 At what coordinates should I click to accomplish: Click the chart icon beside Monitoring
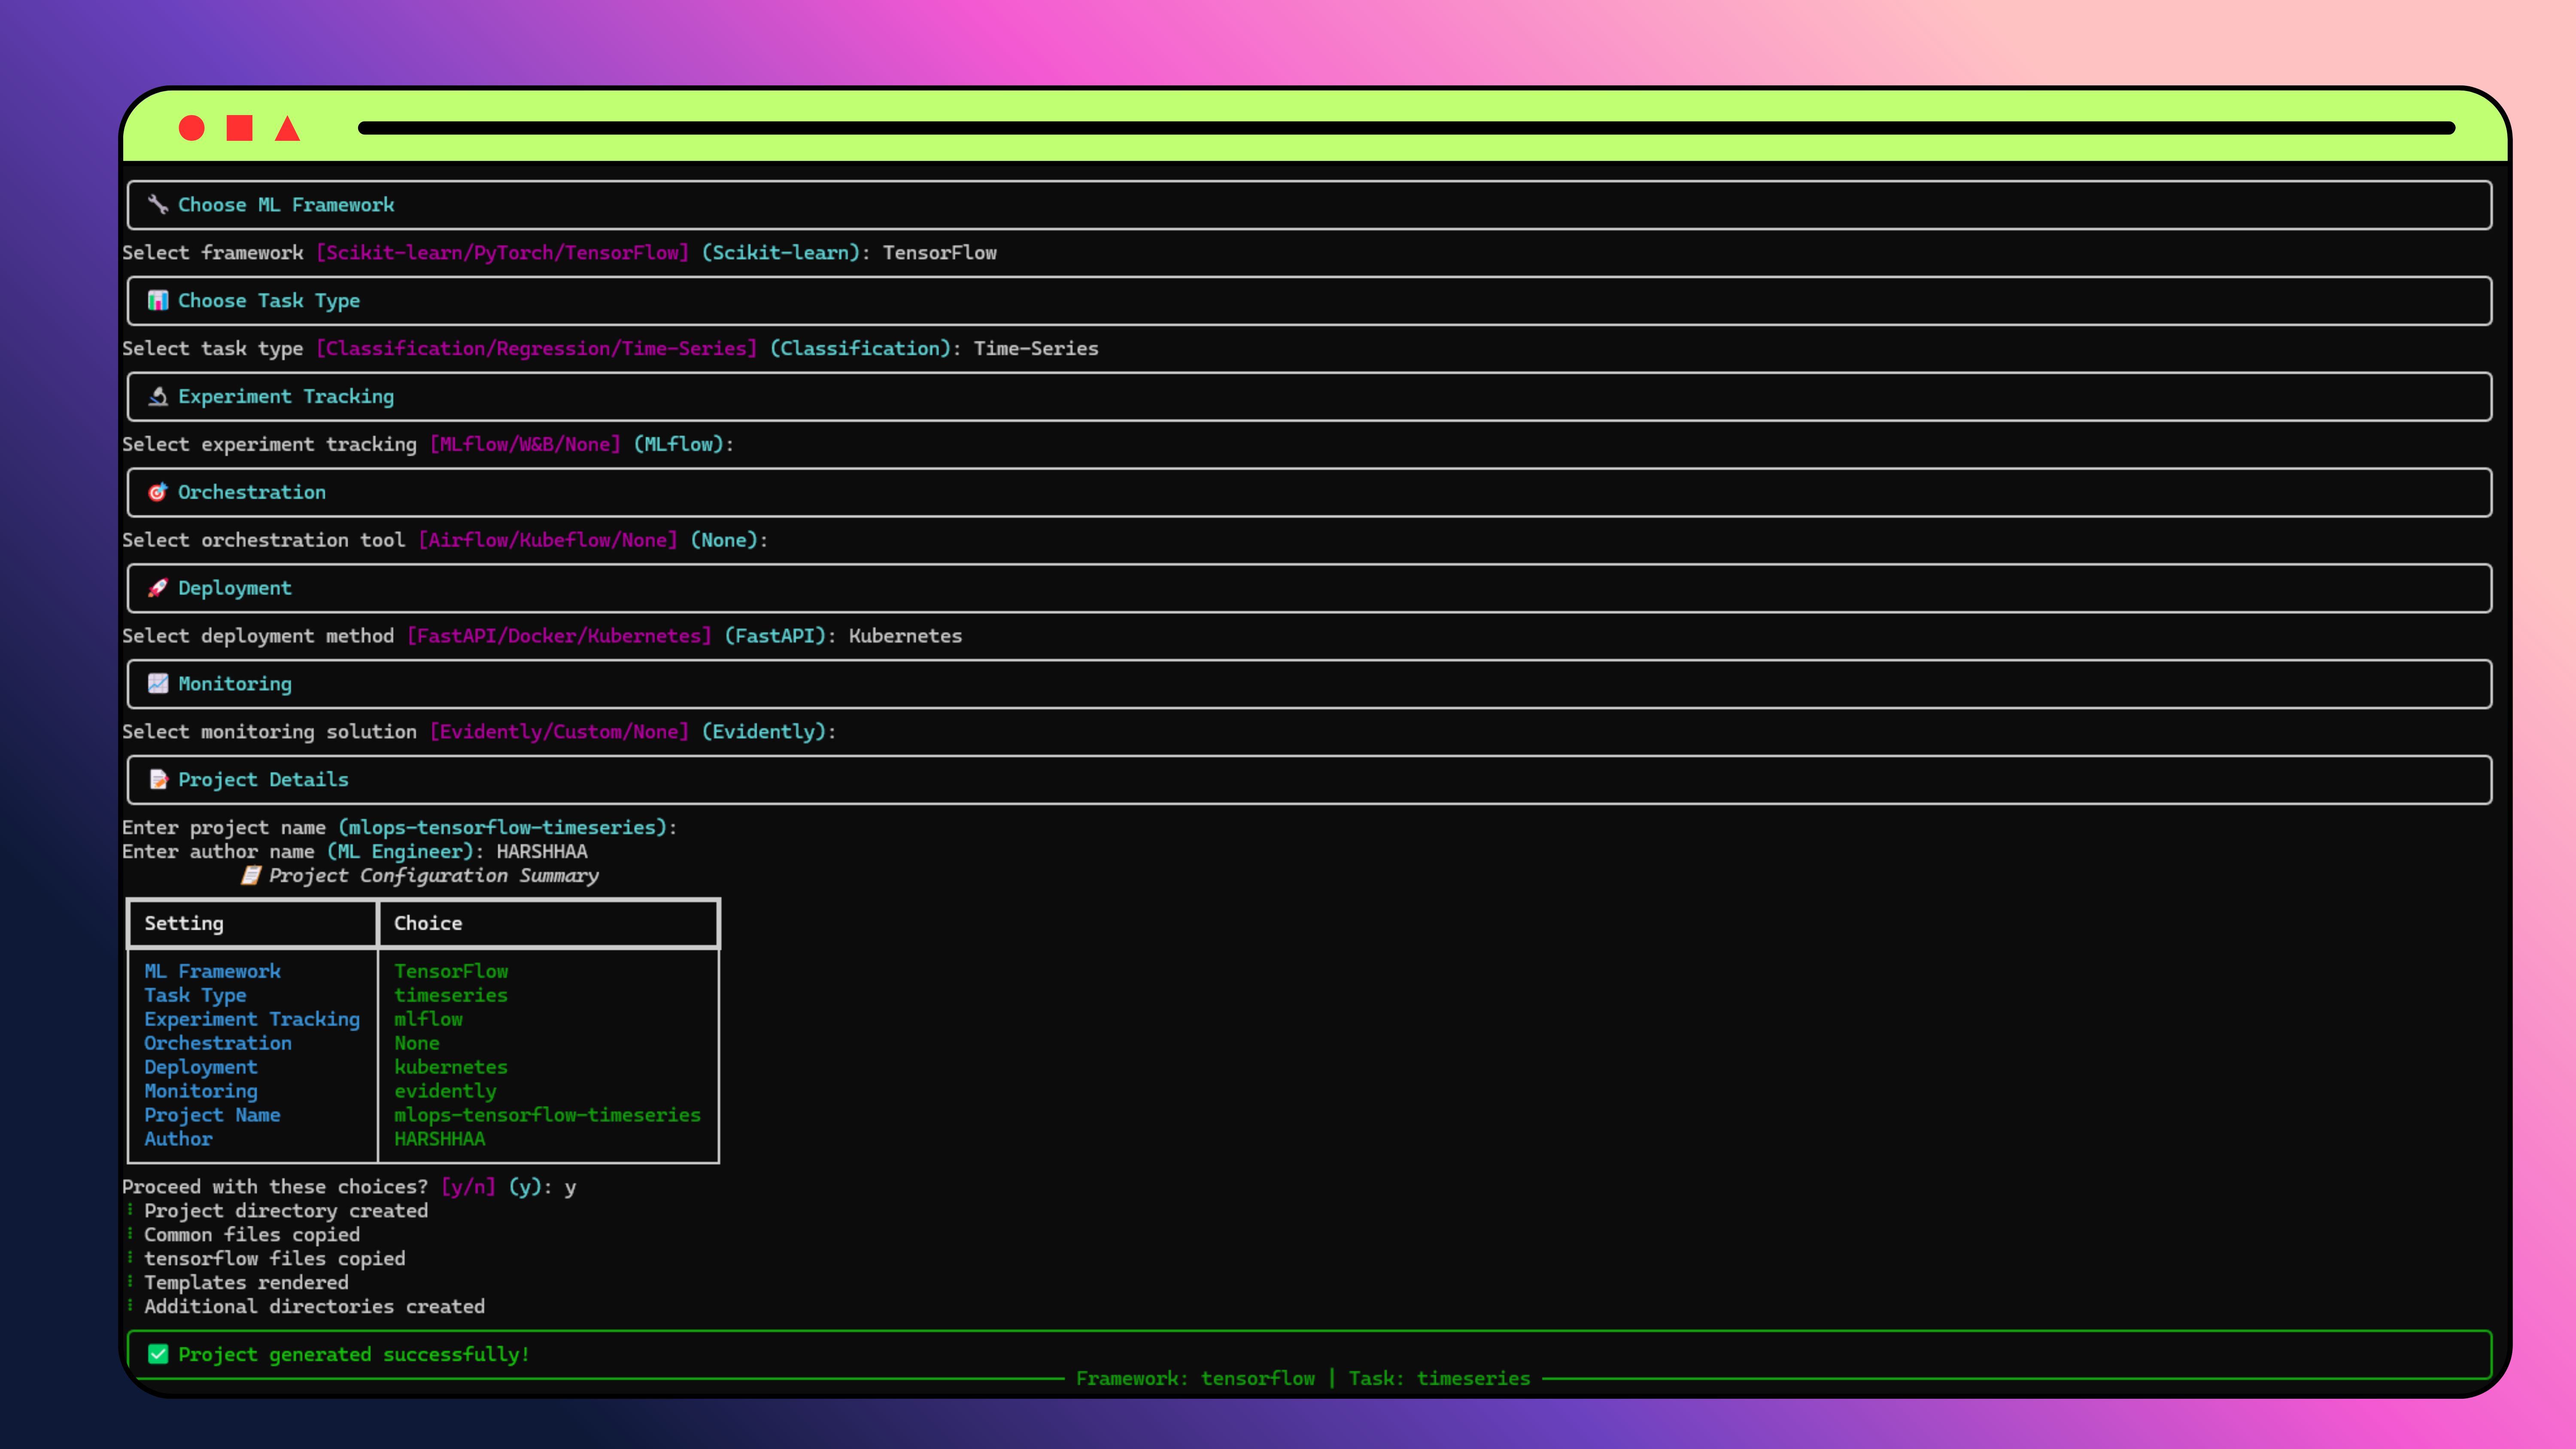click(x=157, y=683)
